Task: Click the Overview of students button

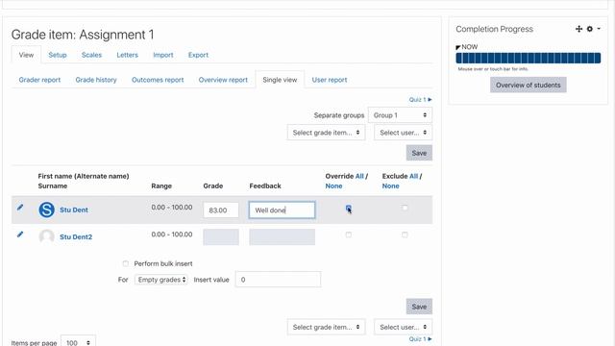Action: [x=528, y=86]
